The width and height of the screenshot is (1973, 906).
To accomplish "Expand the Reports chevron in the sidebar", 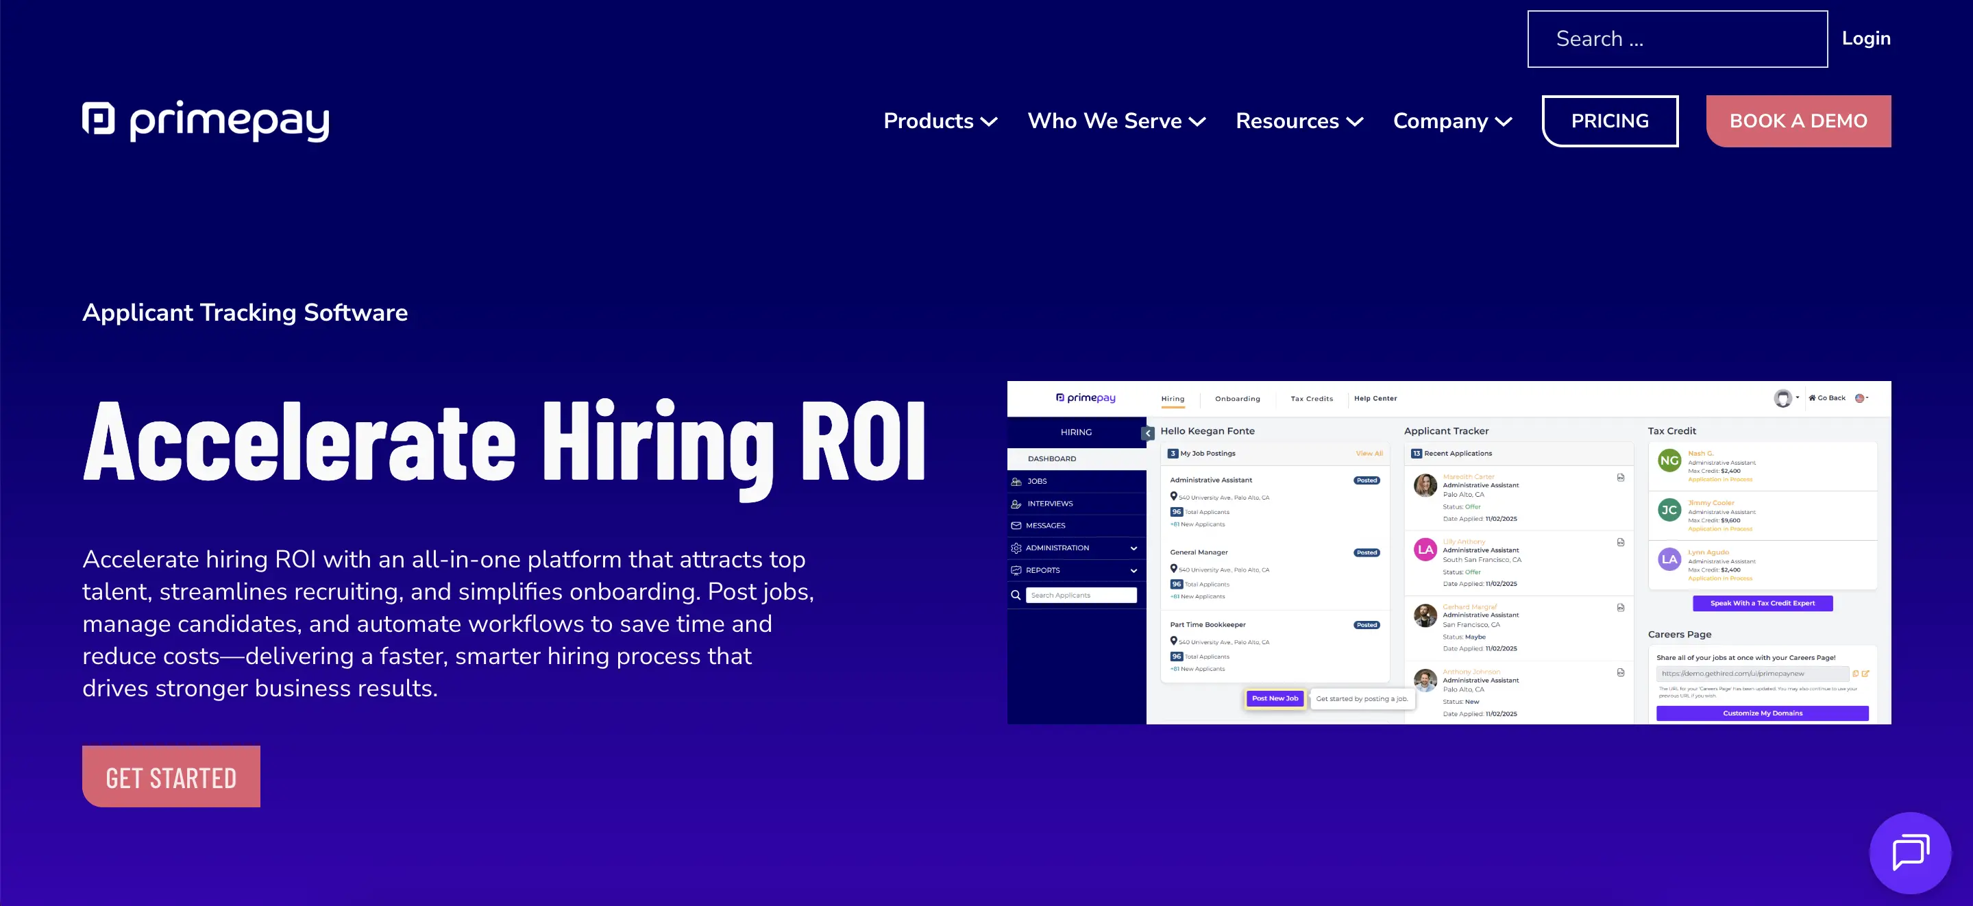I will click(1133, 571).
